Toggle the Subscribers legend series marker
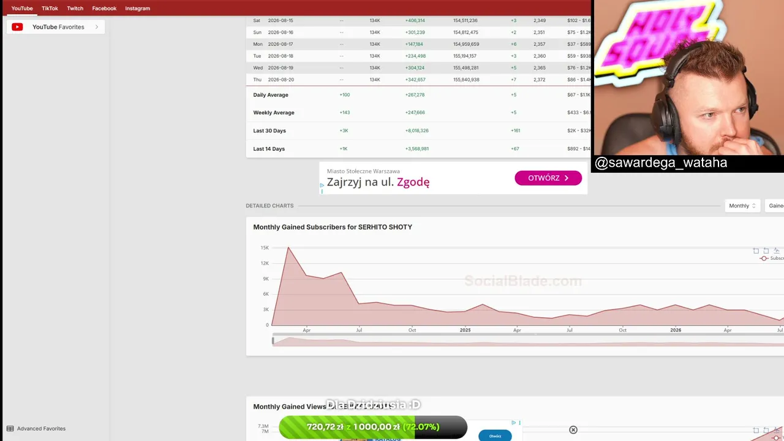Screen dimensions: 784x441 click(x=764, y=258)
